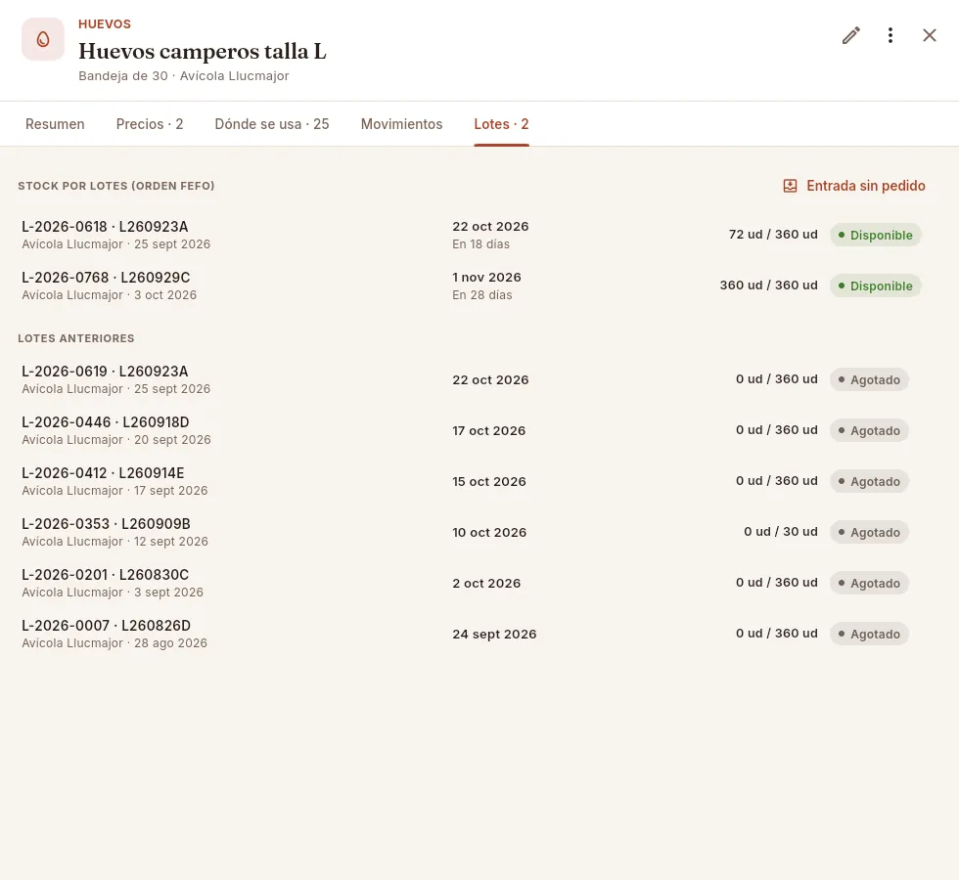Click the HUEVOS category label
The width and height of the screenshot is (959, 880).
point(105,23)
